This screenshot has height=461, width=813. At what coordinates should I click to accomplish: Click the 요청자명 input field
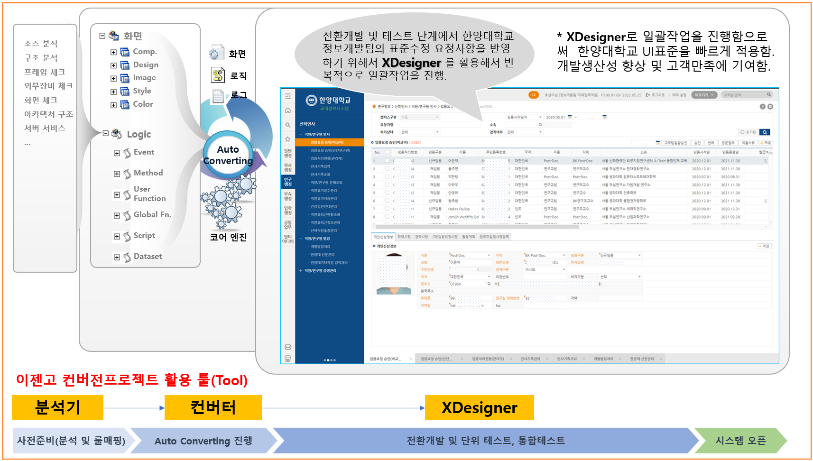tap(440, 125)
